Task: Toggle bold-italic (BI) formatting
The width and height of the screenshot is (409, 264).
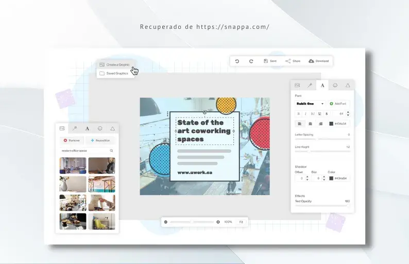Action: pos(313,113)
